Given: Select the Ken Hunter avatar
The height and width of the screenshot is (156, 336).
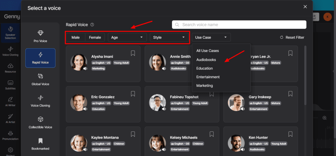Looking at the screenshot, I should [x=236, y=143].
